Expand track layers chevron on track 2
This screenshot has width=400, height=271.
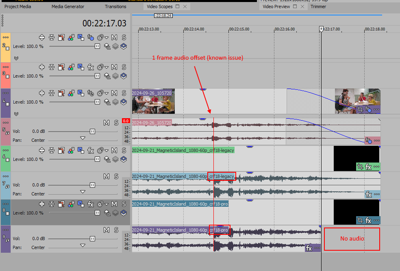pyautogui.click(x=16, y=58)
